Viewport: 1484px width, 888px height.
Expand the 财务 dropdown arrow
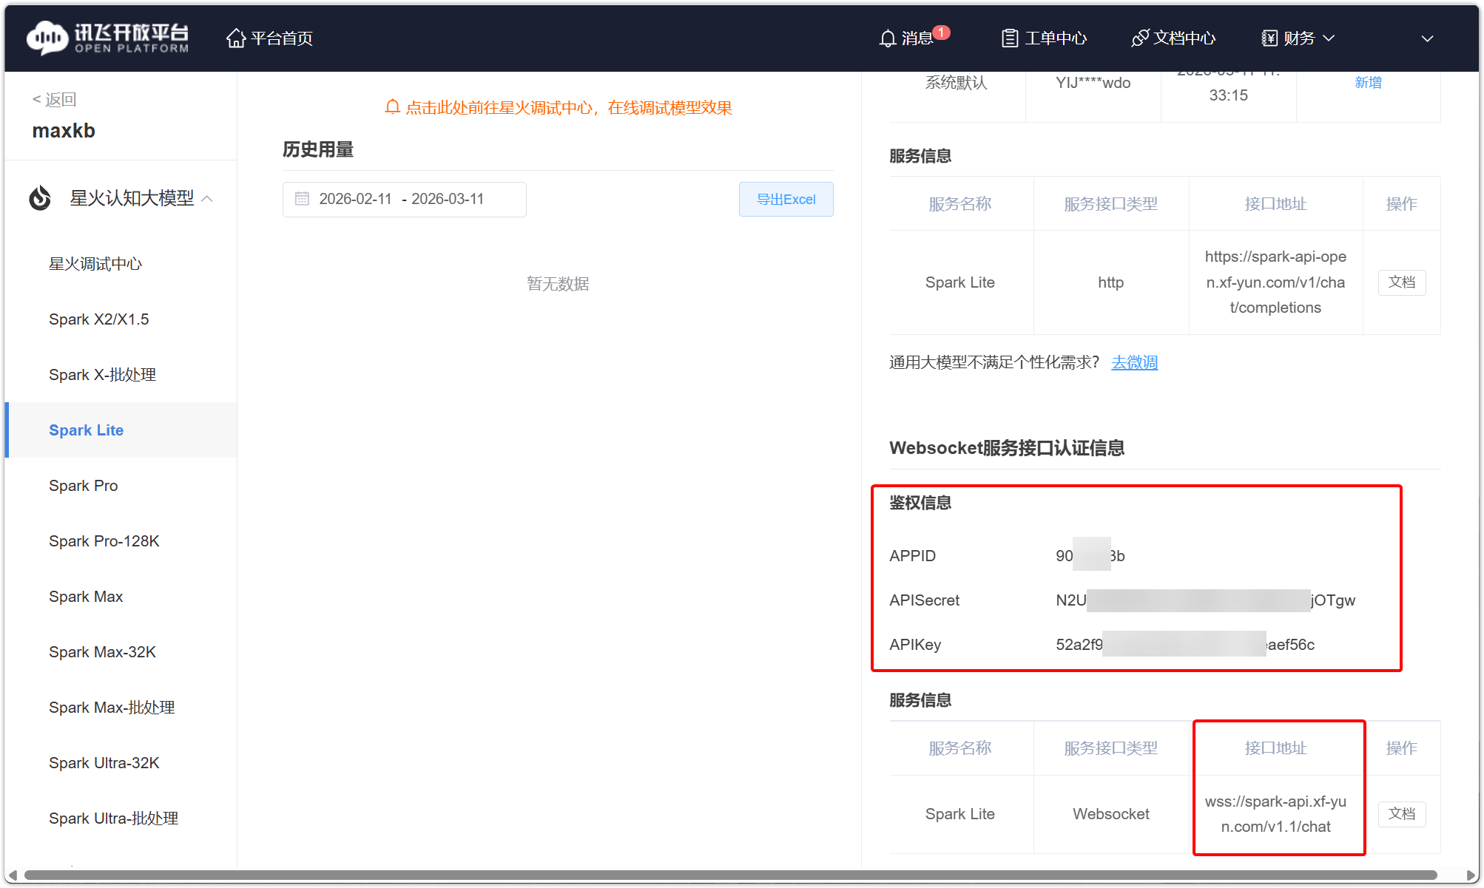pos(1329,38)
